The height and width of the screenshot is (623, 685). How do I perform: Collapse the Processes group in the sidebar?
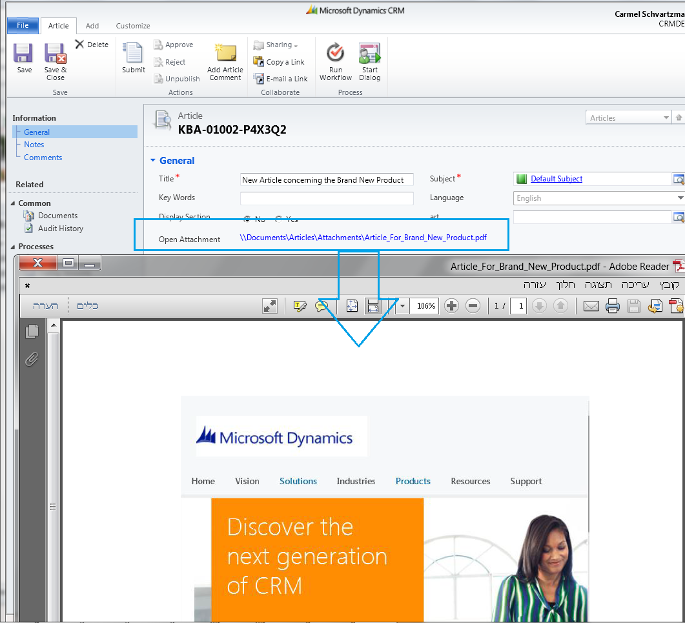click(13, 247)
